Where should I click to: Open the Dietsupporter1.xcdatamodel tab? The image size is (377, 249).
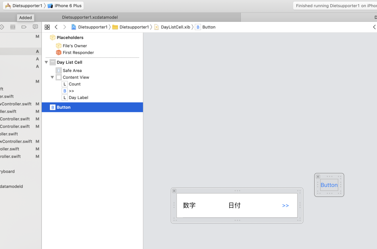click(x=90, y=18)
